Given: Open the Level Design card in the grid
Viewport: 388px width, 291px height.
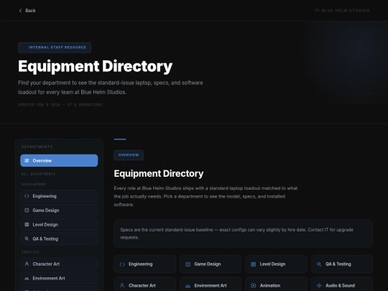Looking at the screenshot, I should [x=276, y=264].
